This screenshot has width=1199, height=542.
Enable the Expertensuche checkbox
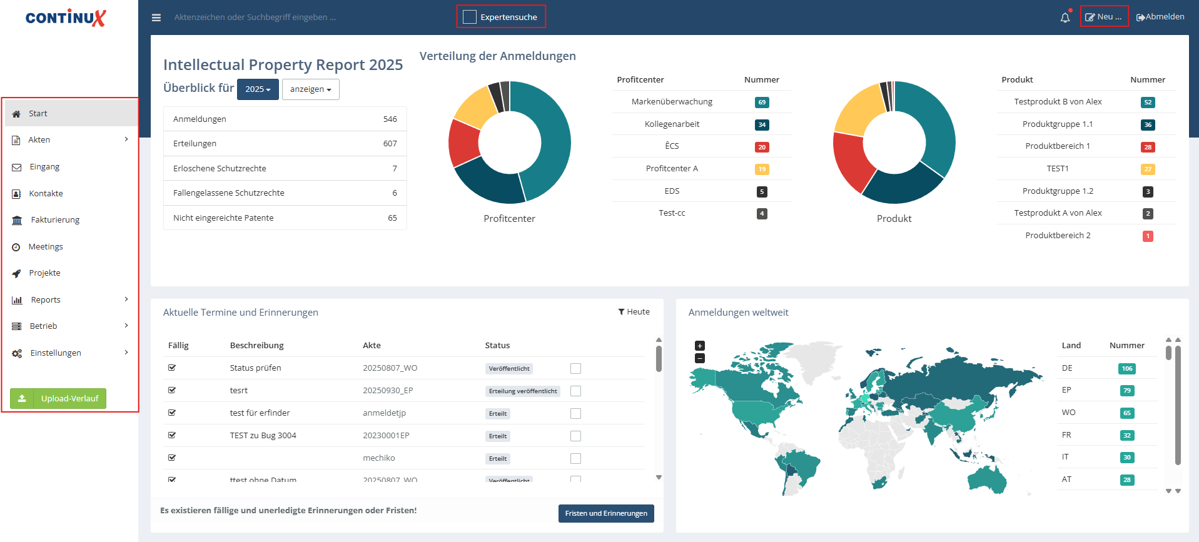click(470, 17)
